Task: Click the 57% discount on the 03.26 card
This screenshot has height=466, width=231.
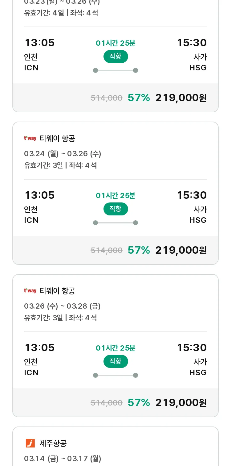Action: point(139,403)
